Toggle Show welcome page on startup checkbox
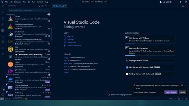Screen dimensions: 189x106 (109, 95)
